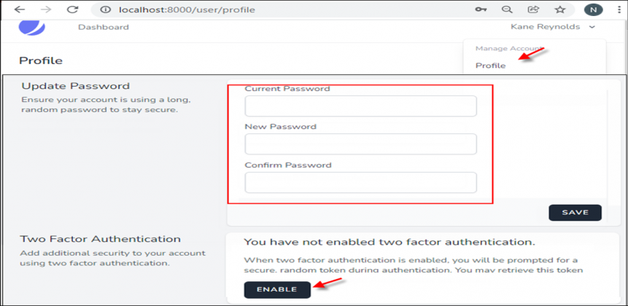
Task: Click the Confirm Password field
Action: point(360,182)
